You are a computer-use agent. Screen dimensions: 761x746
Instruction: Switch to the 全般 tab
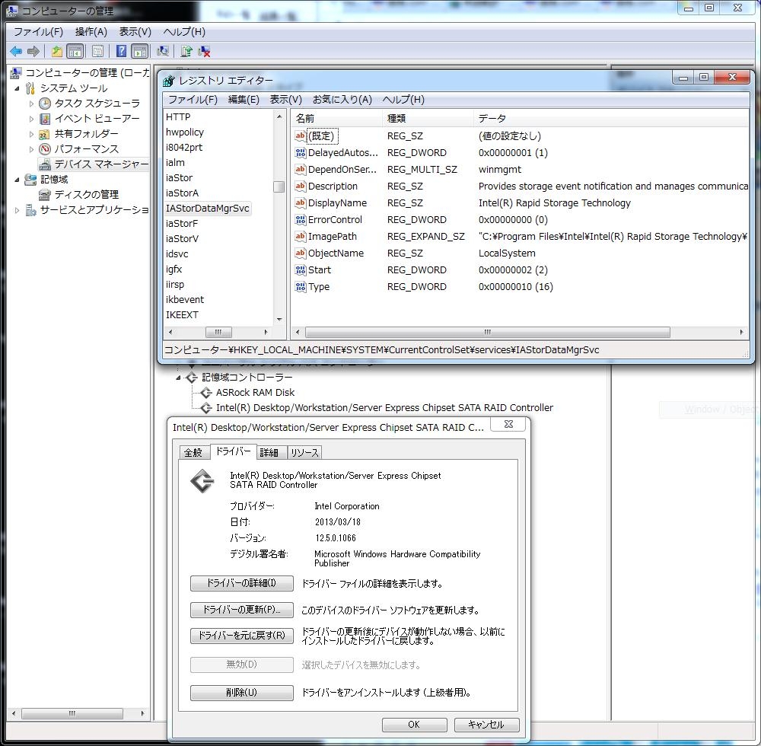coord(193,452)
